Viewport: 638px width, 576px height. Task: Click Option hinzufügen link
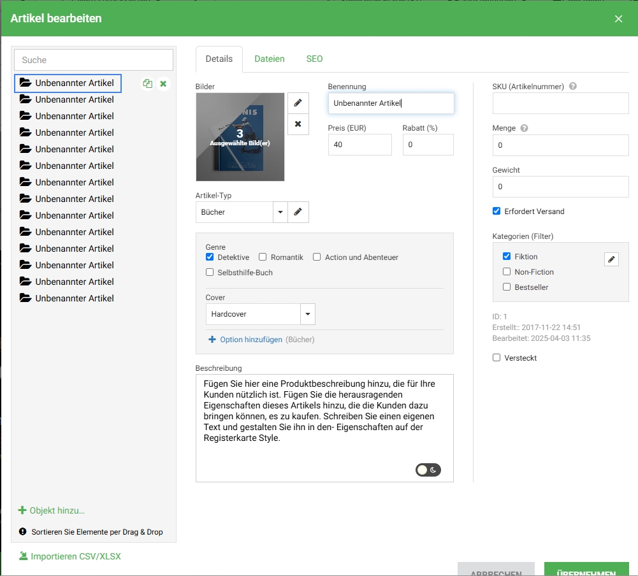pyautogui.click(x=250, y=340)
